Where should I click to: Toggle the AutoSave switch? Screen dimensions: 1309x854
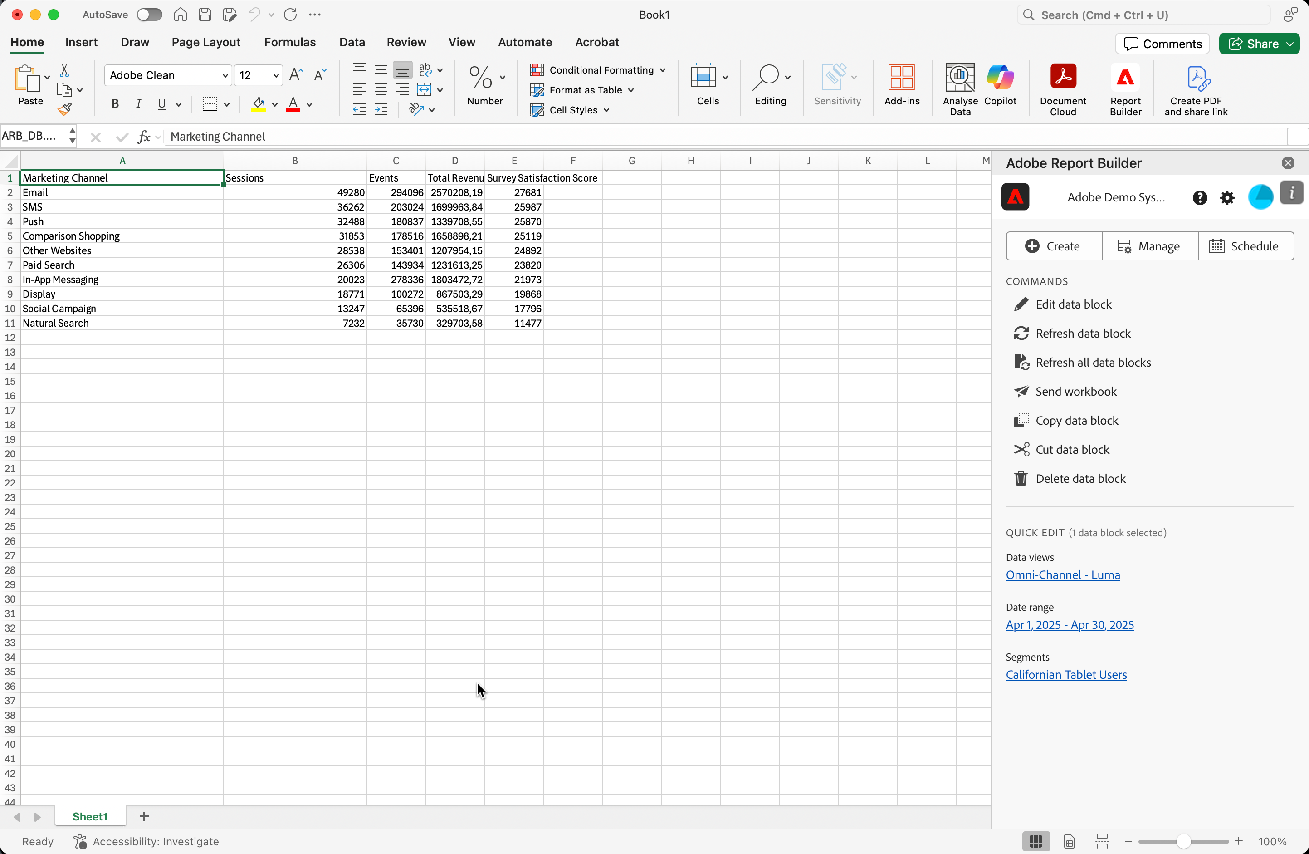(149, 15)
